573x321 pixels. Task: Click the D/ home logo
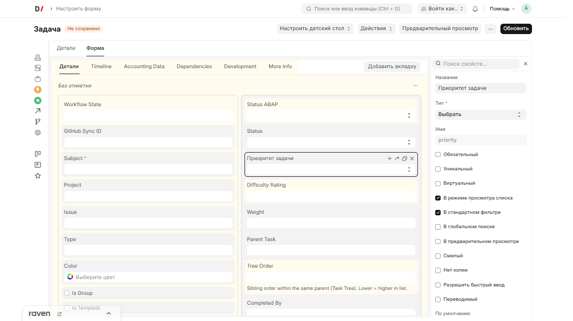pyautogui.click(x=39, y=9)
